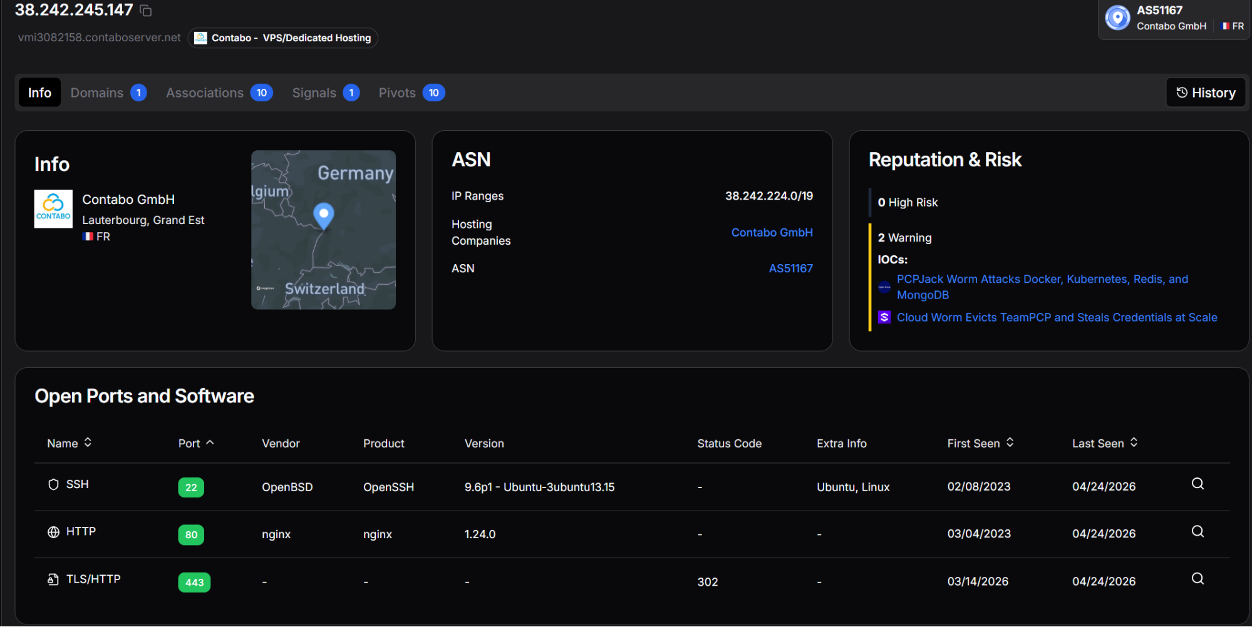This screenshot has height=627, width=1252.
Task: Click 0 High Risk entry
Action: [x=908, y=202]
